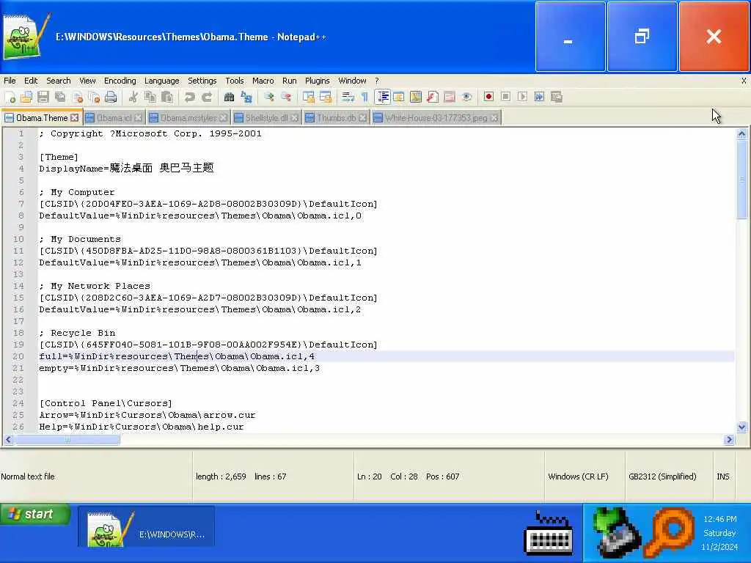Toggle synchronized vertical scrolling icon
Image resolution: width=751 pixels, height=563 pixels.
click(x=309, y=97)
